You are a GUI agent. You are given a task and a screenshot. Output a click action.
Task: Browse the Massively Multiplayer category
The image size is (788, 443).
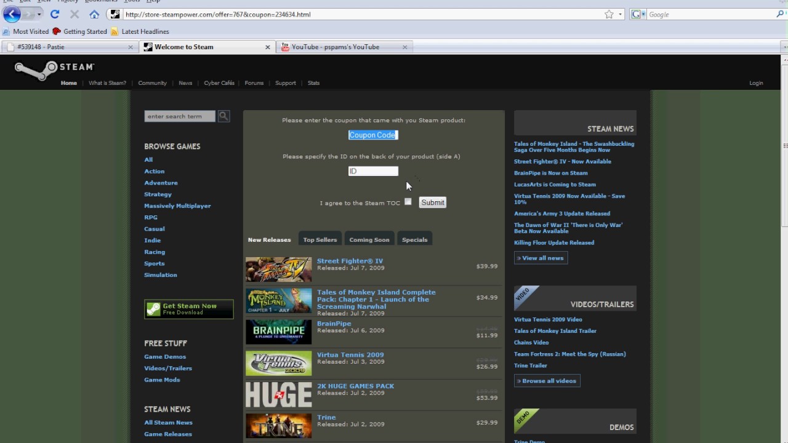point(177,206)
